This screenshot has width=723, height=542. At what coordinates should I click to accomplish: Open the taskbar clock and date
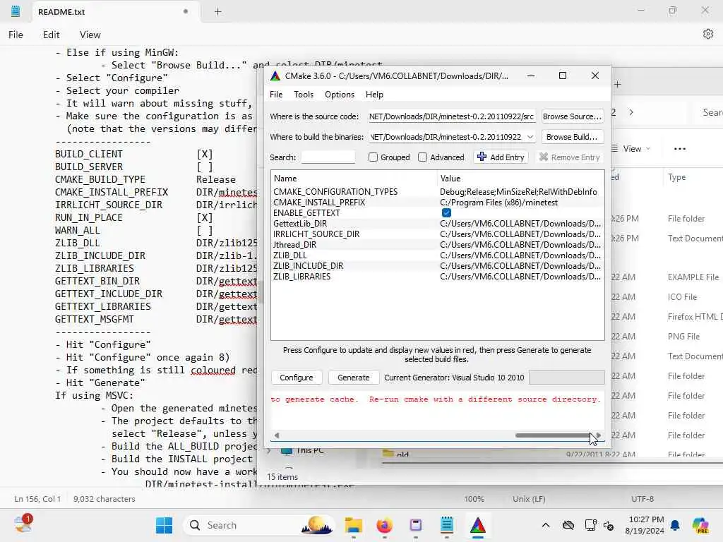644,525
